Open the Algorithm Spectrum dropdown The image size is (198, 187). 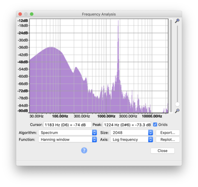68,132
